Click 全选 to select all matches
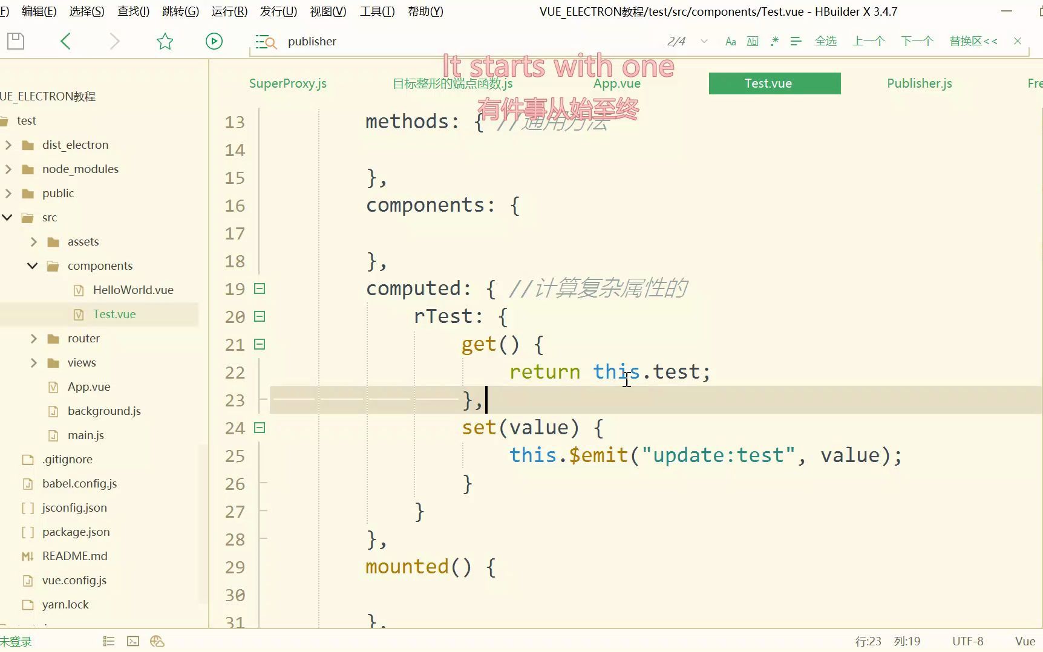 click(x=826, y=41)
